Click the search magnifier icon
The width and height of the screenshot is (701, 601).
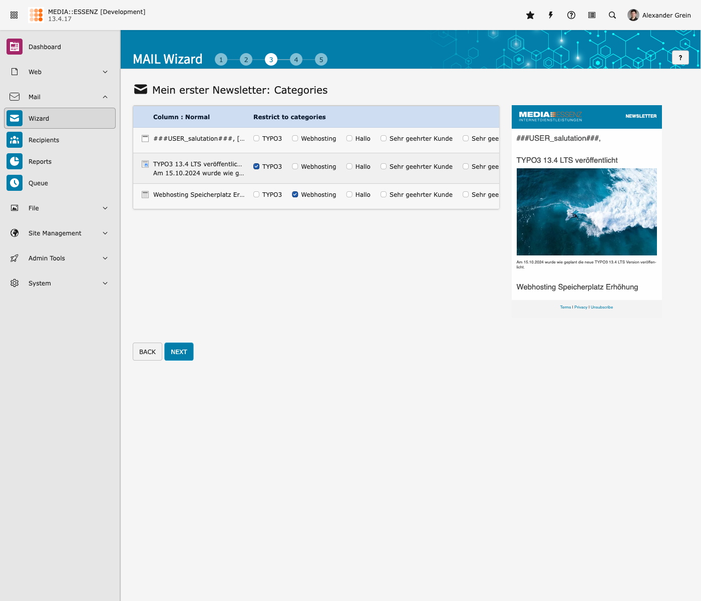point(612,15)
